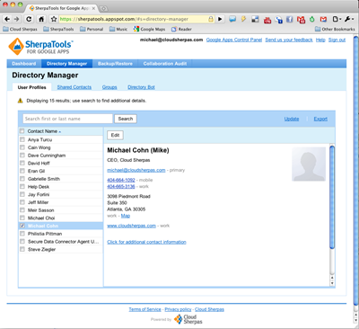The width and height of the screenshot is (359, 329).
Task: Check the Dave Cunningham checkbox
Action: [x=22, y=156]
